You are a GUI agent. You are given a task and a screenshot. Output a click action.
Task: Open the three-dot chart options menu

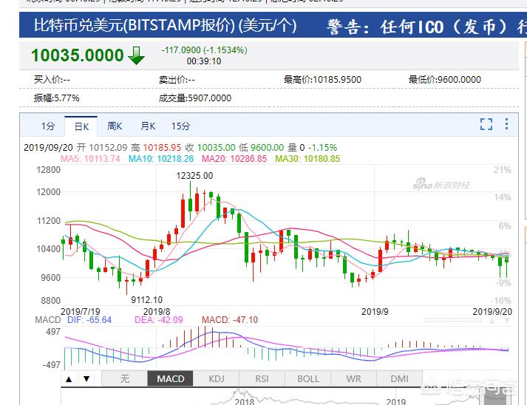tap(506, 124)
